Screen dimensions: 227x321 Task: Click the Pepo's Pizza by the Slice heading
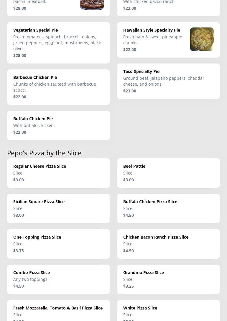pos(44,153)
